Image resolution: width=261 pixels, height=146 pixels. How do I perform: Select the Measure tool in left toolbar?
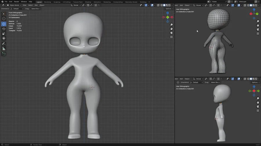(x=4, y=49)
